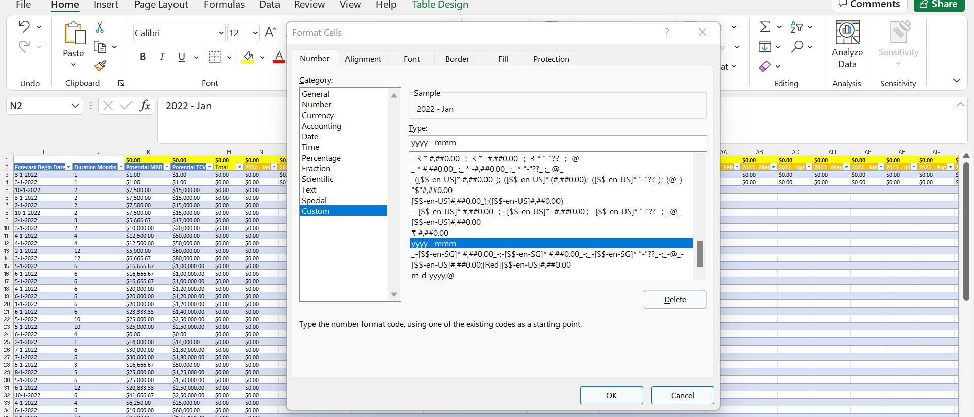The height and width of the screenshot is (417, 974).
Task: Click the Format Cells help icon
Action: (x=667, y=32)
